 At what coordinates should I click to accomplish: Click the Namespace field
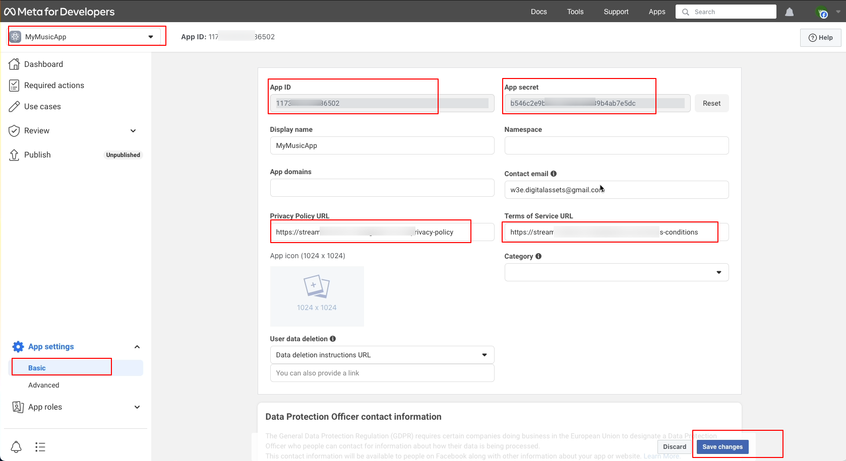click(616, 145)
